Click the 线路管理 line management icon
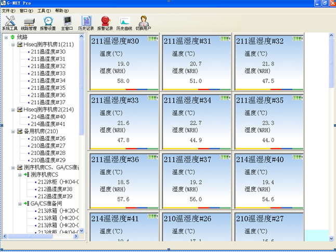This screenshot has width=336, height=252. pyautogui.click(x=29, y=23)
